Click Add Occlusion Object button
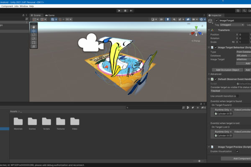The width and height of the screenshot is (251, 167). (x=228, y=70)
